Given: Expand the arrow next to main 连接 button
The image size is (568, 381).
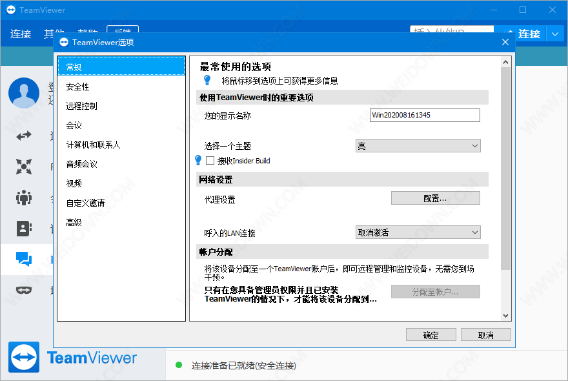Looking at the screenshot, I should coord(555,34).
